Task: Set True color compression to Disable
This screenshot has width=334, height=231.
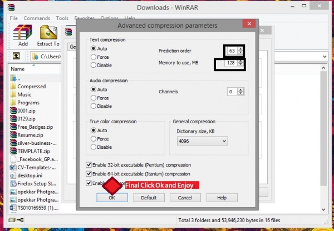Action: coord(94,147)
